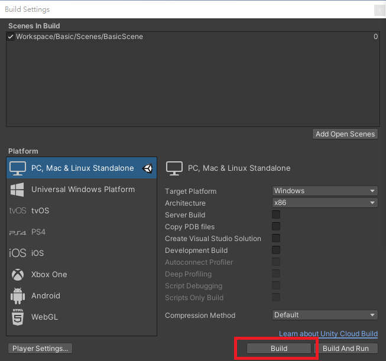The image size is (386, 361).
Task: Select WebGL label in the platform list
Action: (44, 317)
